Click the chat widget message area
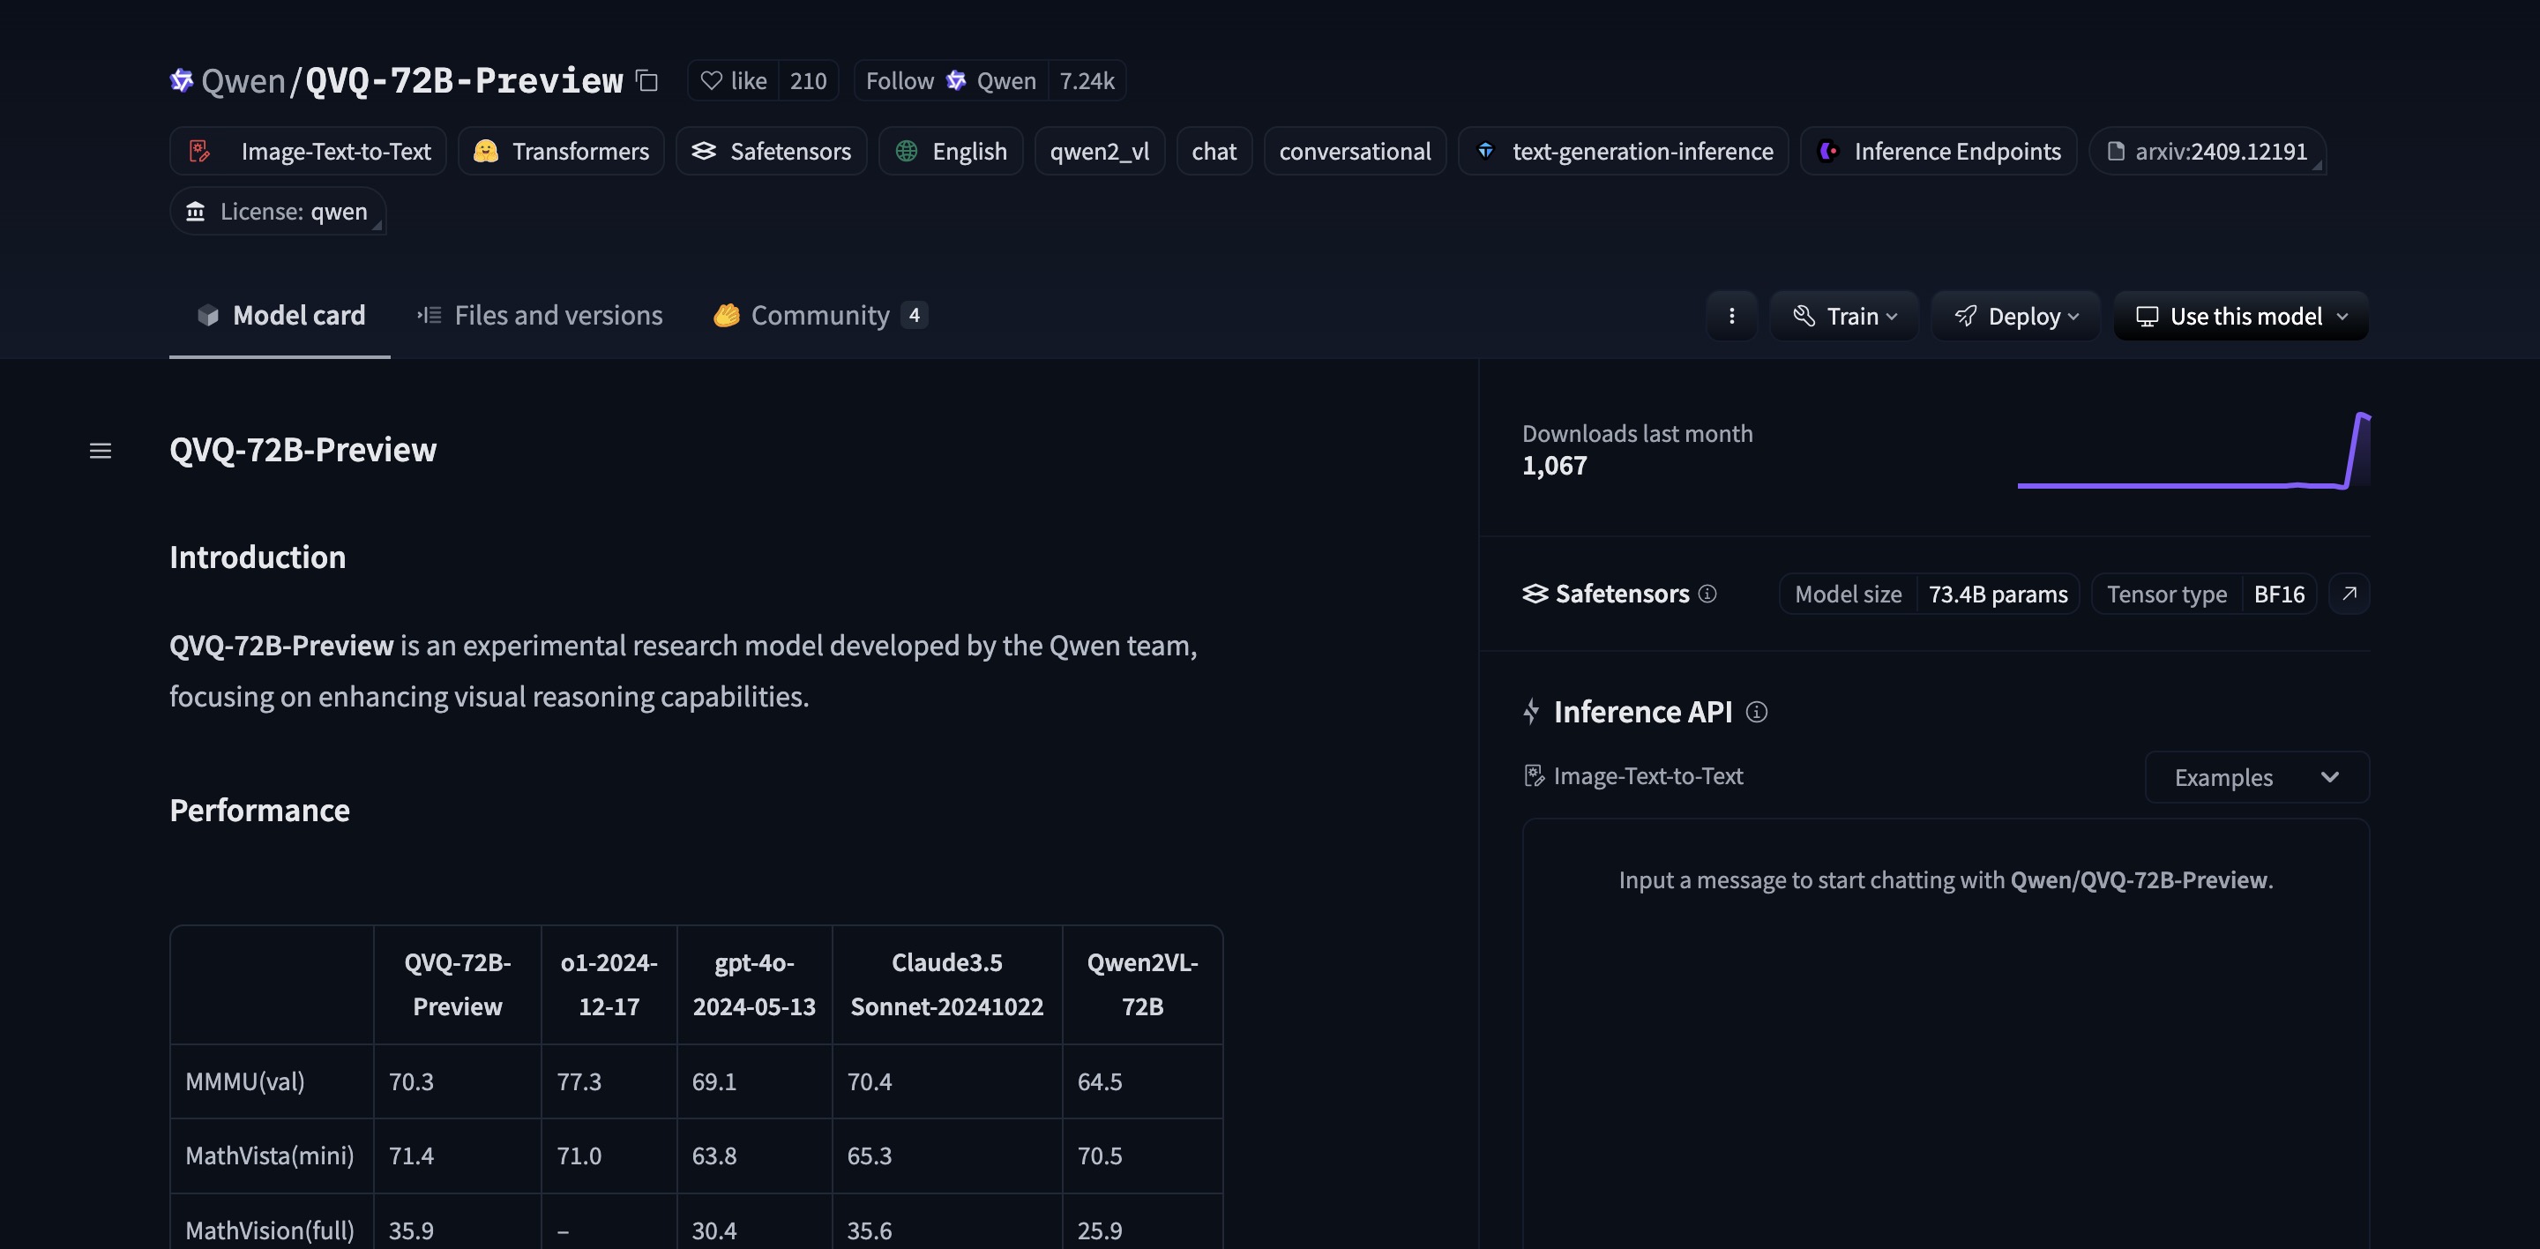Screen dimensions: 2540x1249 (1946, 1033)
